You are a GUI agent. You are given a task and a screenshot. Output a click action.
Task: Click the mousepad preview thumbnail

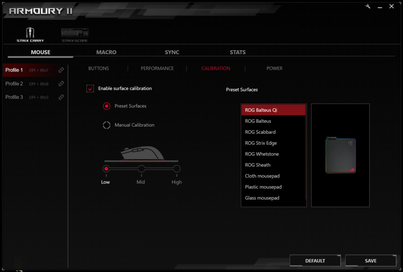point(341,155)
